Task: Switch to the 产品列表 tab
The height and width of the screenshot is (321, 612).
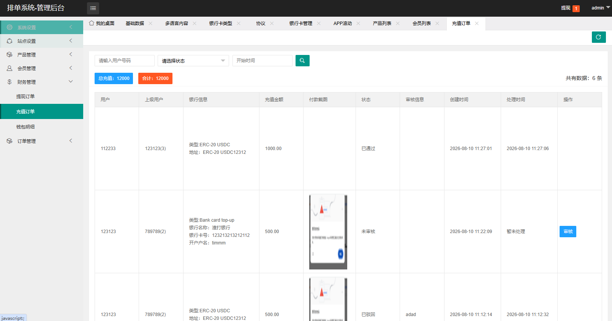Action: [x=382, y=23]
